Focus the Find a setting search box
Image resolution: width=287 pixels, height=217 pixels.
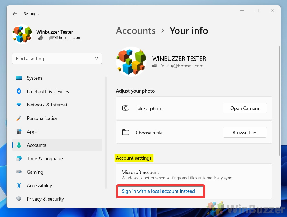[x=57, y=58]
